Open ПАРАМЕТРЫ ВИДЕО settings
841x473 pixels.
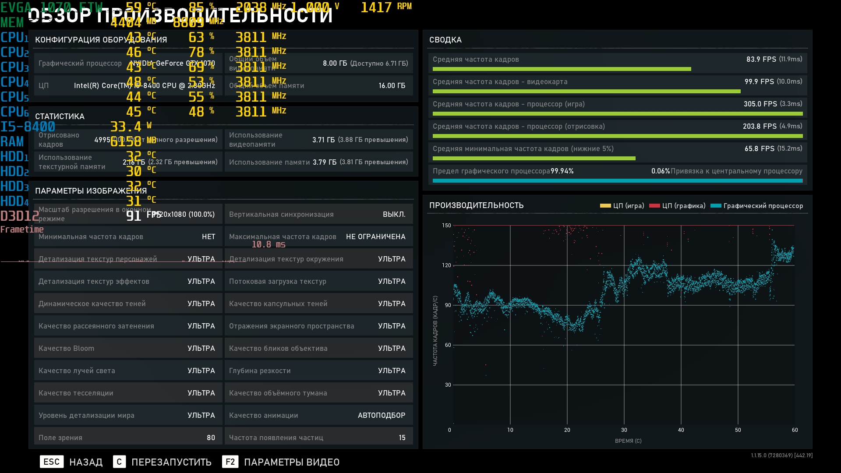(291, 462)
